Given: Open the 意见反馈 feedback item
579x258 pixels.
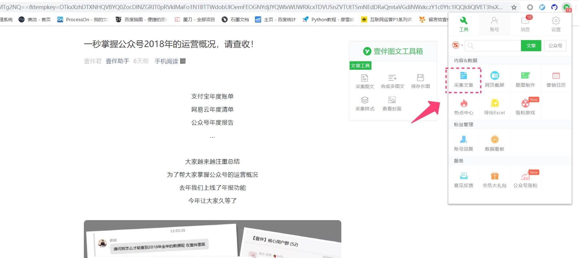Looking at the screenshot, I should click(463, 180).
